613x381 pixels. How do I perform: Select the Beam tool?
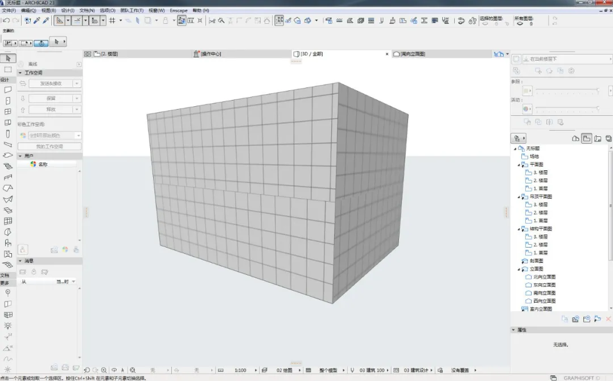coord(8,145)
